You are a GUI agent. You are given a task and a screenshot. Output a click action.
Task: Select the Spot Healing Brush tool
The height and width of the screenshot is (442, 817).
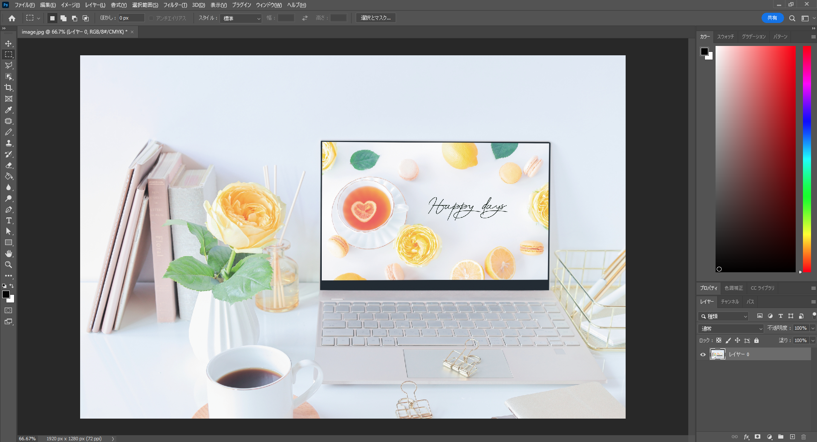pyautogui.click(x=9, y=121)
